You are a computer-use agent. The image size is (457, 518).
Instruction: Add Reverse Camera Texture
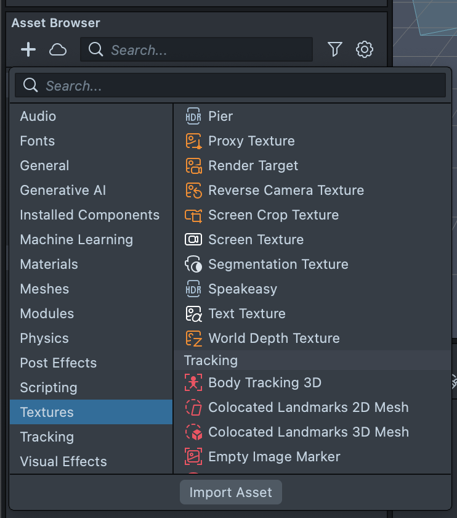click(x=286, y=190)
